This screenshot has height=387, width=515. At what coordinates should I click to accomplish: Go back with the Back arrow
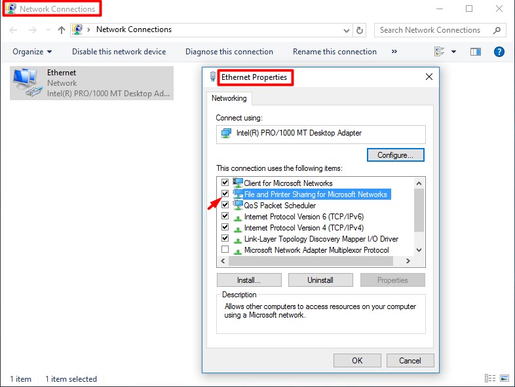[x=13, y=30]
